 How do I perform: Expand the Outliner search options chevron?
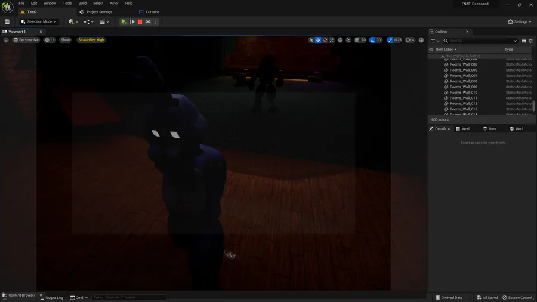515,41
